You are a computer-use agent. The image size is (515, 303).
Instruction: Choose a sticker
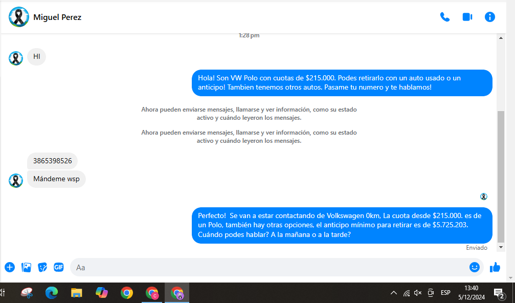pos(42,267)
